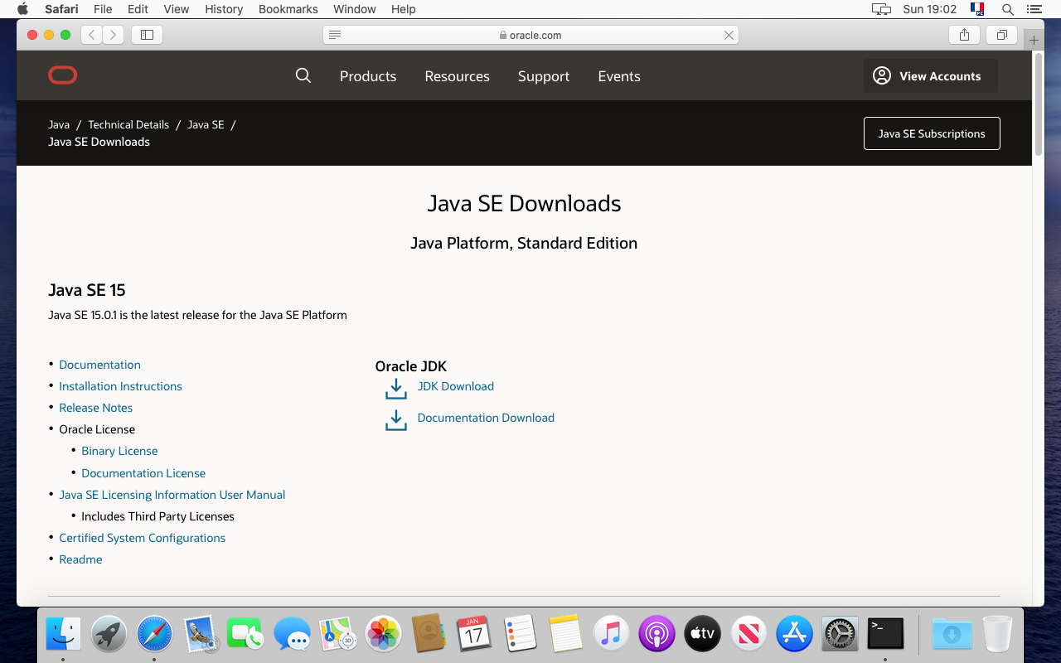Stop loading with the address bar X
This screenshot has height=663, width=1061.
[729, 35]
